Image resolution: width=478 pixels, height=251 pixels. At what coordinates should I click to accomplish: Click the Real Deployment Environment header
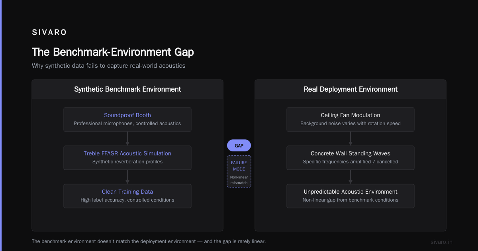(351, 89)
